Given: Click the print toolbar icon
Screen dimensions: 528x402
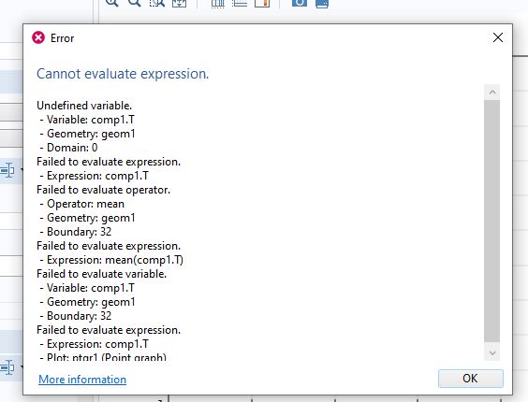Looking at the screenshot, I should (322, 4).
